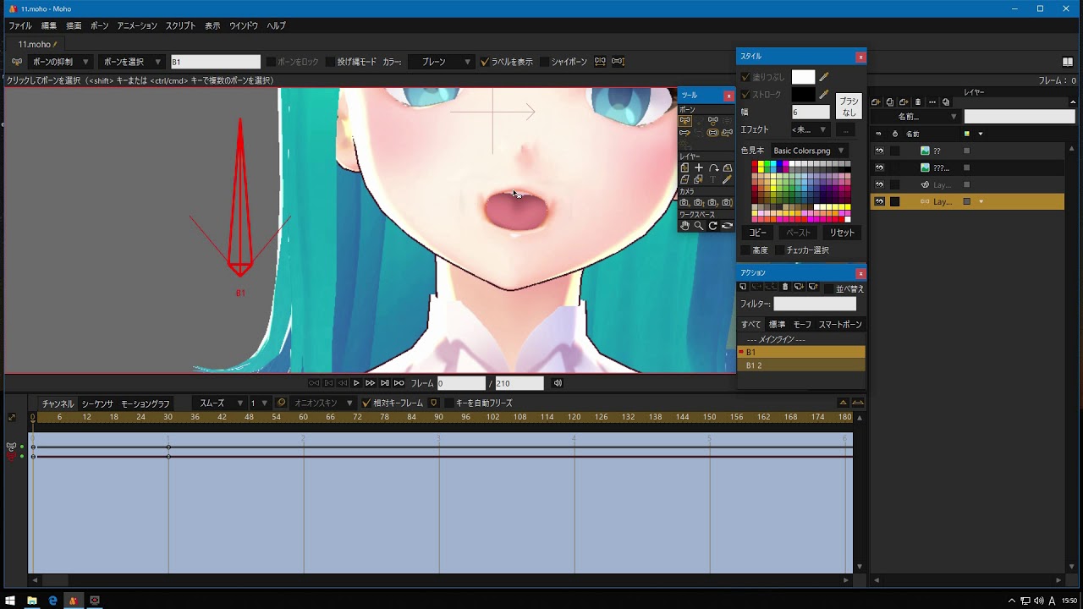The width and height of the screenshot is (1083, 609).
Task: Click the Delete Action trash icon
Action: tap(785, 288)
